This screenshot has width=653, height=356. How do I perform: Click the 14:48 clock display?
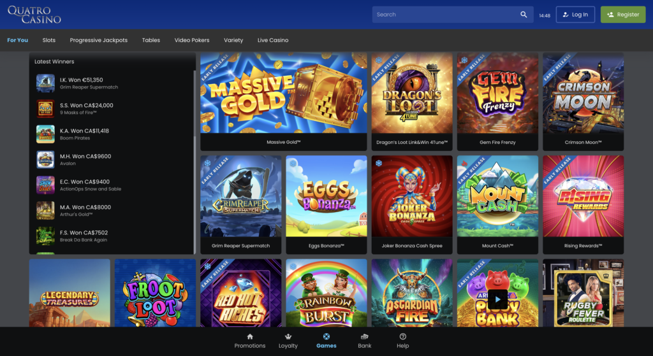click(545, 15)
